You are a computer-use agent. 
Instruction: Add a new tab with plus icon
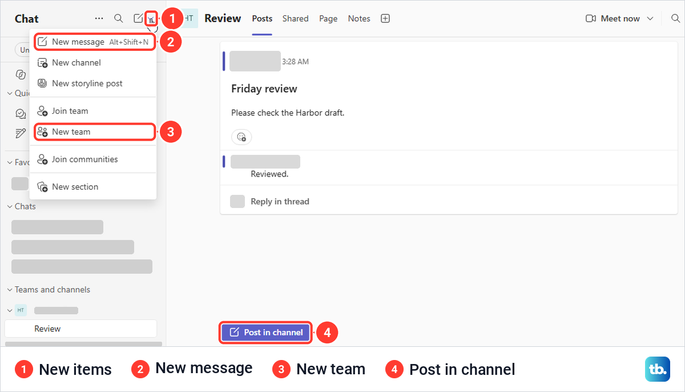[385, 18]
